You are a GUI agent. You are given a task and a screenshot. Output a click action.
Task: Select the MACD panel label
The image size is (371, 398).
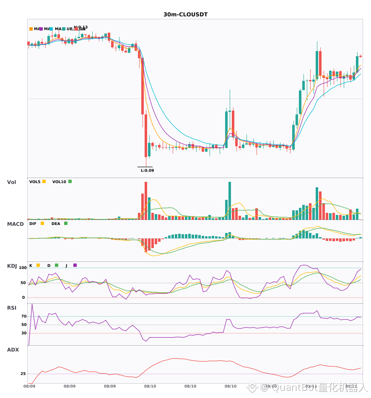coord(15,224)
